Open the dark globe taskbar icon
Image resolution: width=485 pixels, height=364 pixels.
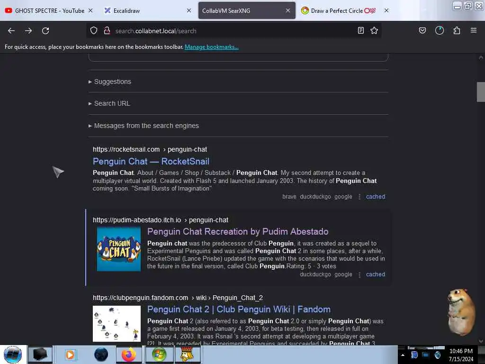click(101, 355)
